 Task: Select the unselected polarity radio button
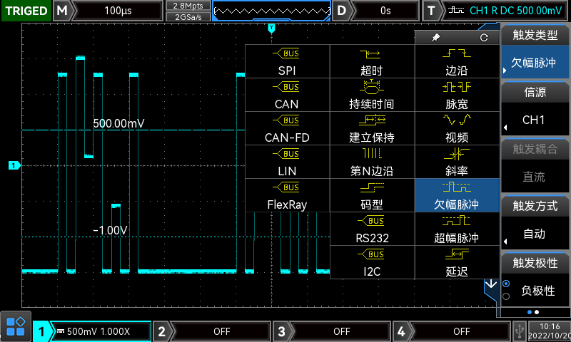tap(507, 296)
